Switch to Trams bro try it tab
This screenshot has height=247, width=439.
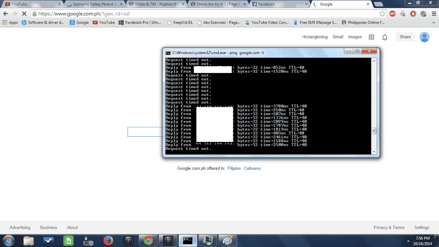pyautogui.click(x=218, y=4)
